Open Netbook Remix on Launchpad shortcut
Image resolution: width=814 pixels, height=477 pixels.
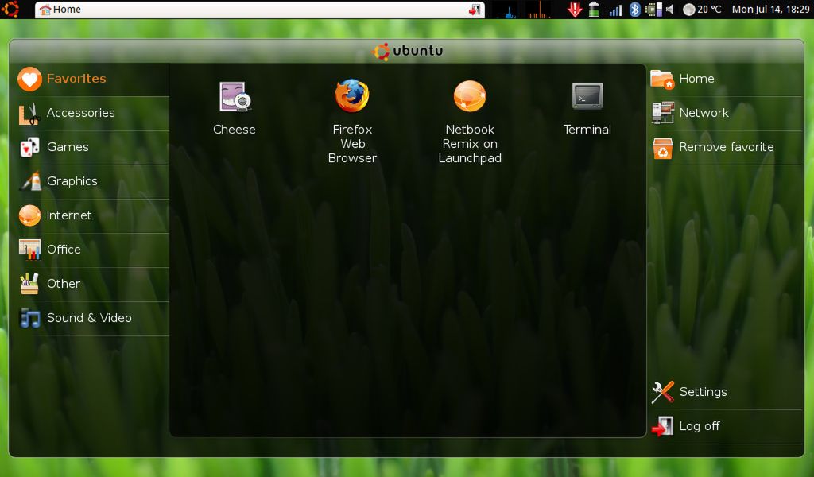coord(470,122)
